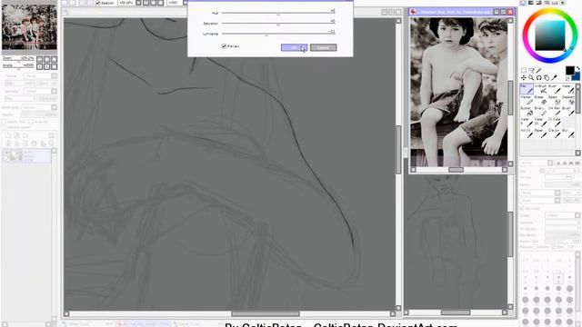Click the Navigator preview thumbnail
Viewport: 582px width, 327px height.
coord(29,26)
